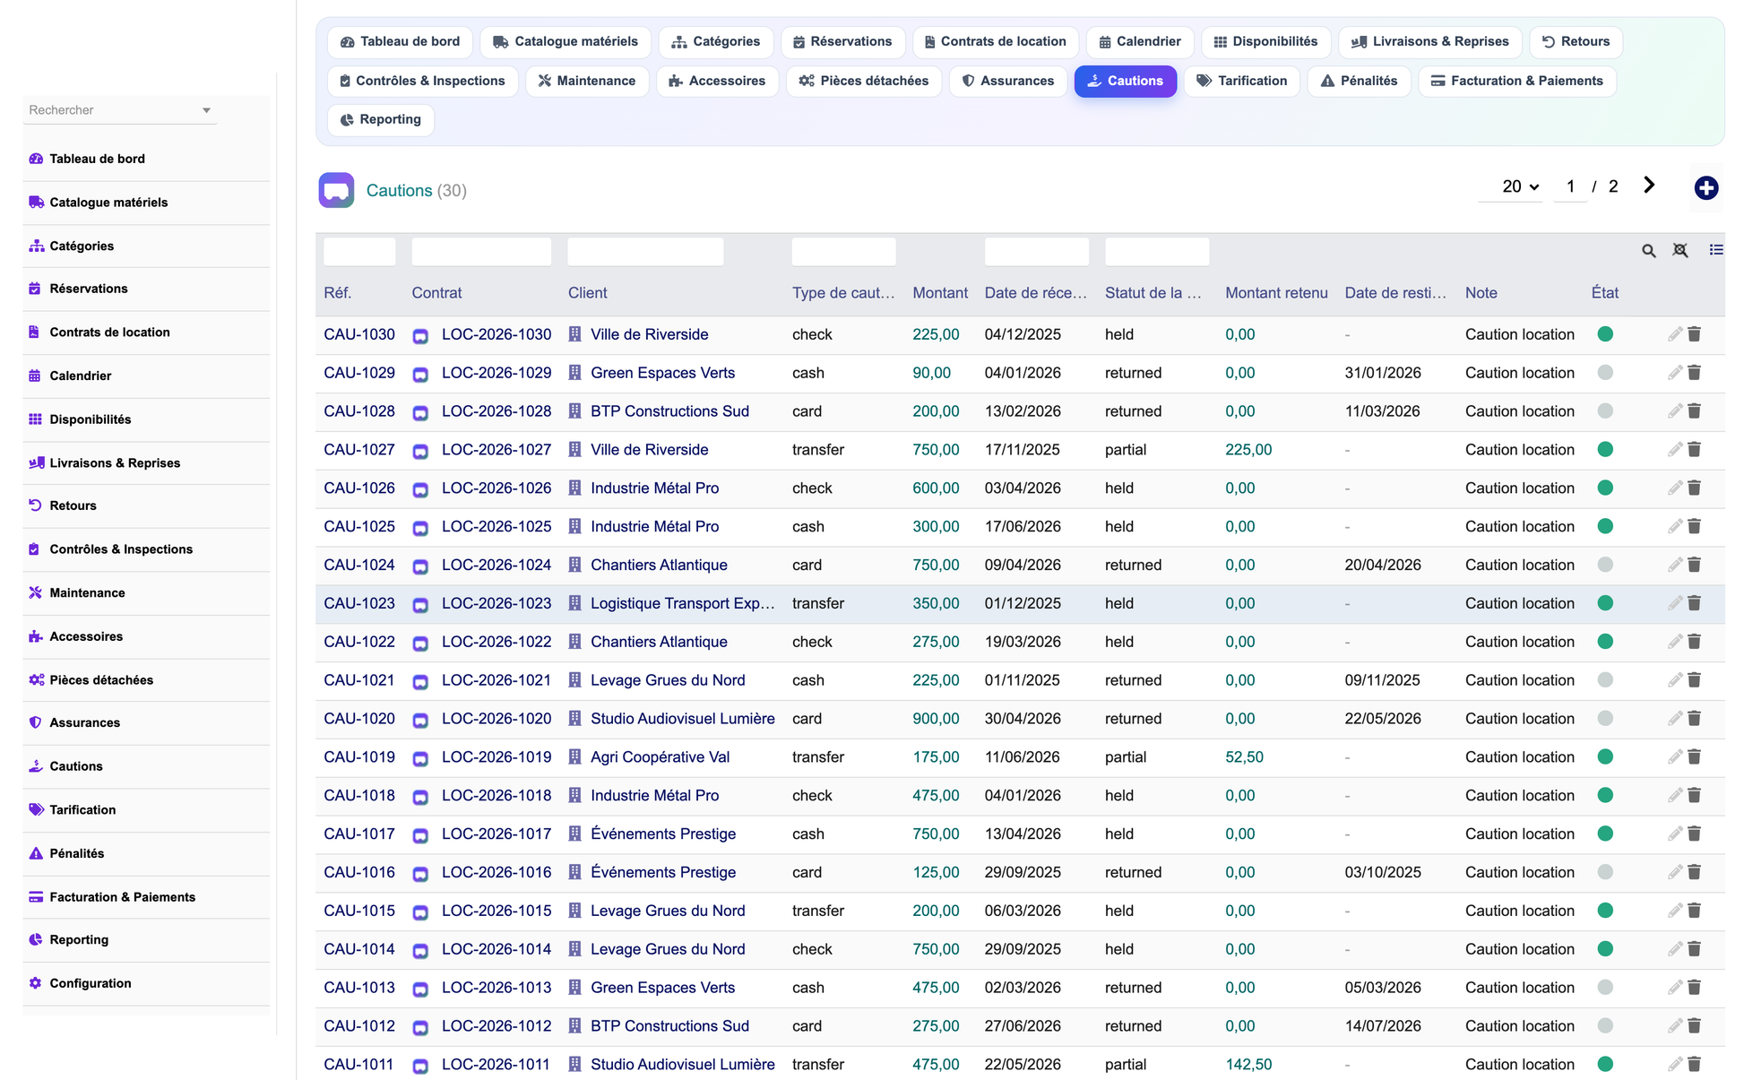Viewport: 1744px width, 1080px height.
Task: Click contract icon beside LOC-2026-1020
Action: (x=420, y=720)
